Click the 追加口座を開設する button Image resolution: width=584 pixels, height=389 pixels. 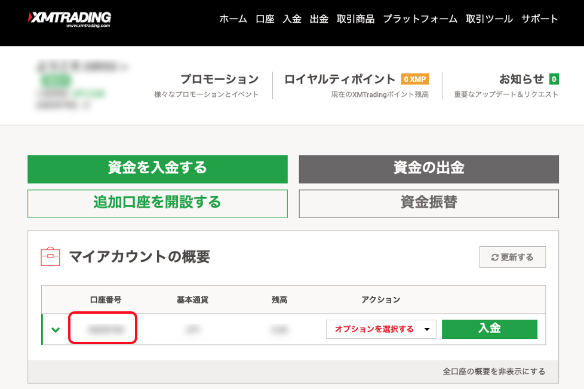158,204
